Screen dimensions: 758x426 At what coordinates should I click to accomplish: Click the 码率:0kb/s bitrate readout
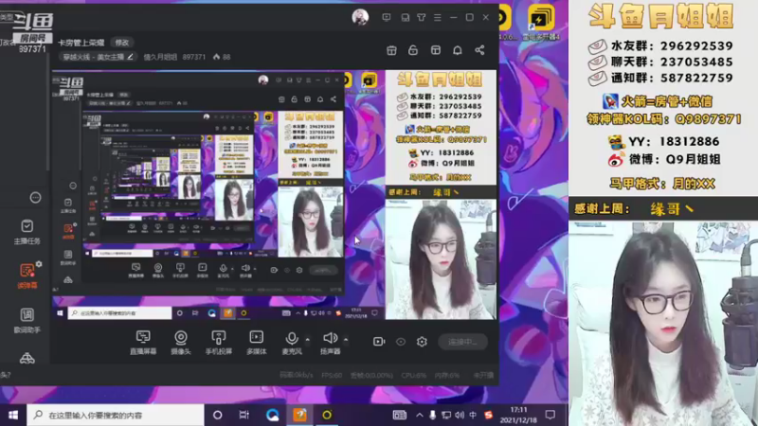(297, 375)
